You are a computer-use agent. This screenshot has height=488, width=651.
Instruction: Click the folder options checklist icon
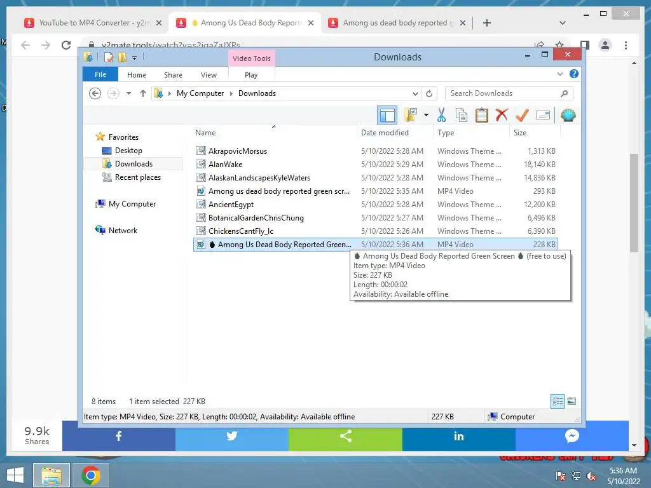pyautogui.click(x=411, y=115)
